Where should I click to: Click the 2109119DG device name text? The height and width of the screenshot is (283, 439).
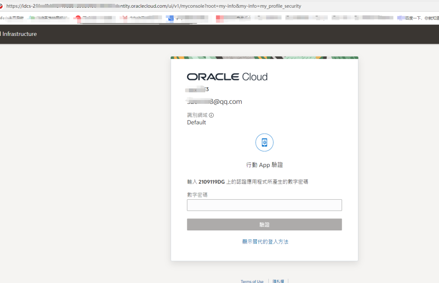211,182
